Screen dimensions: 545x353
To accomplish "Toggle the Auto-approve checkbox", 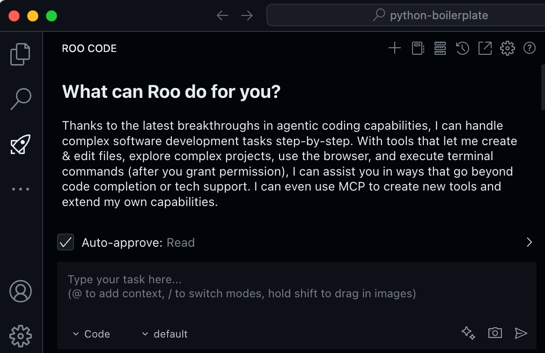I will tap(66, 242).
